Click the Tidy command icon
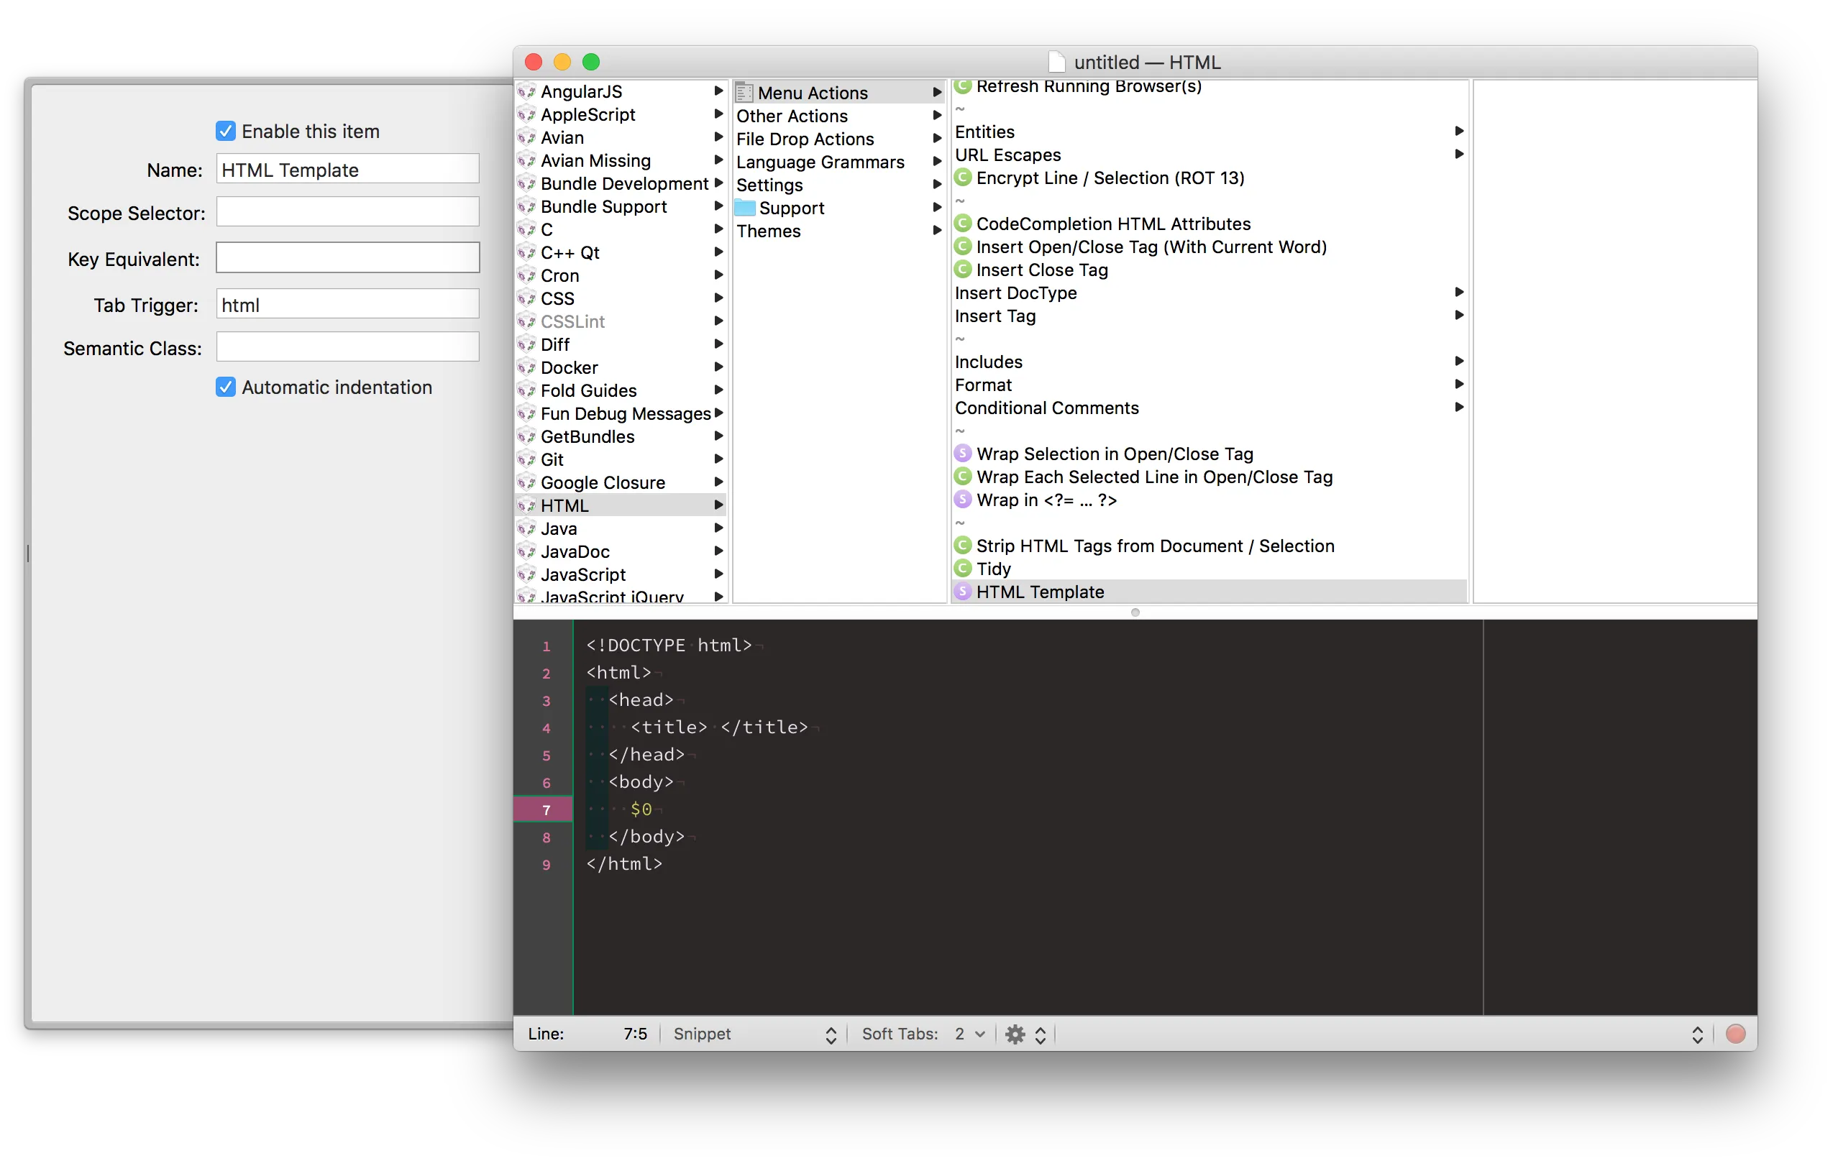The height and width of the screenshot is (1166, 1838). [963, 569]
